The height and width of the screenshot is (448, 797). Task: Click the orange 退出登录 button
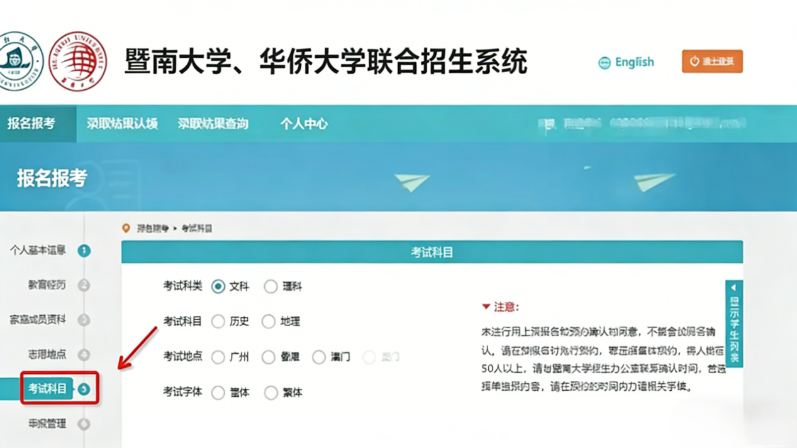pos(712,62)
